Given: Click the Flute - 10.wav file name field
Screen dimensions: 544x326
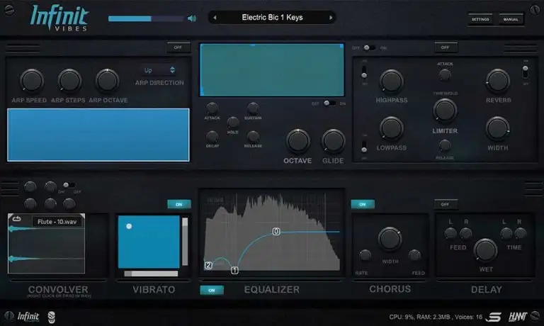Looking at the screenshot, I should [x=57, y=222].
